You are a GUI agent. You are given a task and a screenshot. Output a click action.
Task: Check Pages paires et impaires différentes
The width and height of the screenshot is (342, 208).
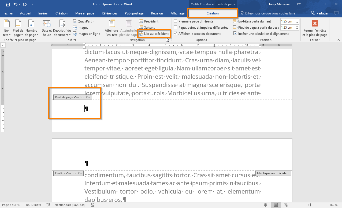point(201,27)
